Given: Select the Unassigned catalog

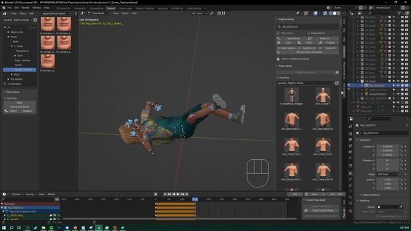Looking at the screenshot, I should click(14, 84).
